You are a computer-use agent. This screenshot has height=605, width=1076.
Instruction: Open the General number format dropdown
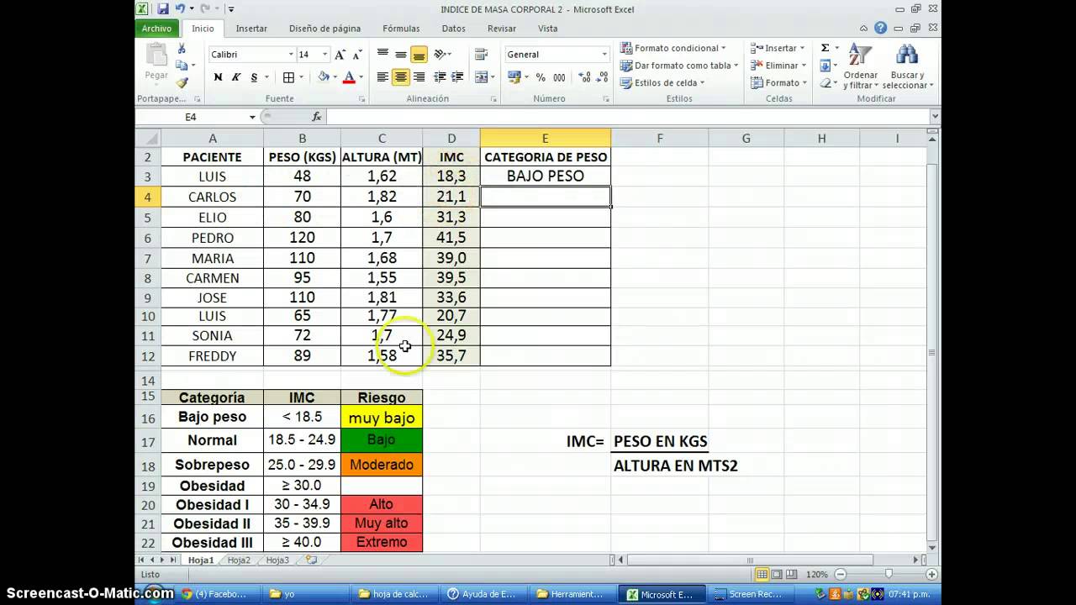pos(604,55)
